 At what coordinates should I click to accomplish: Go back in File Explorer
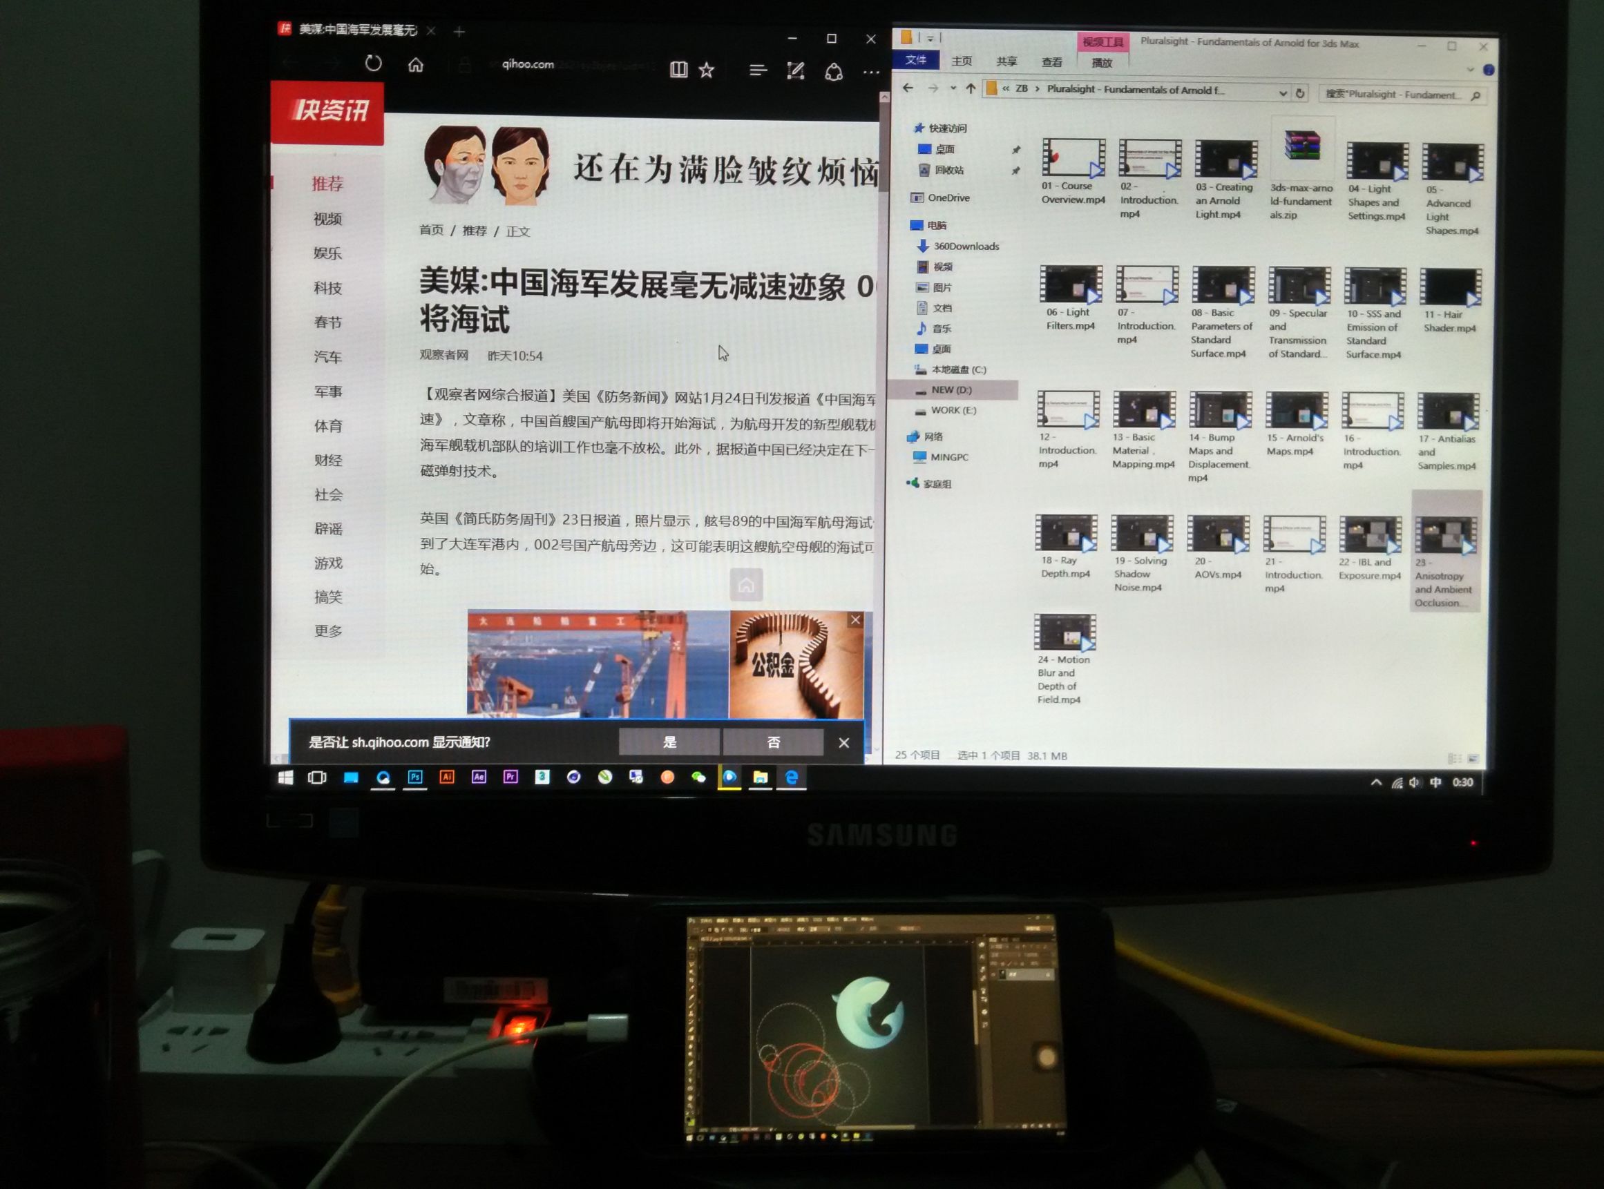(908, 88)
